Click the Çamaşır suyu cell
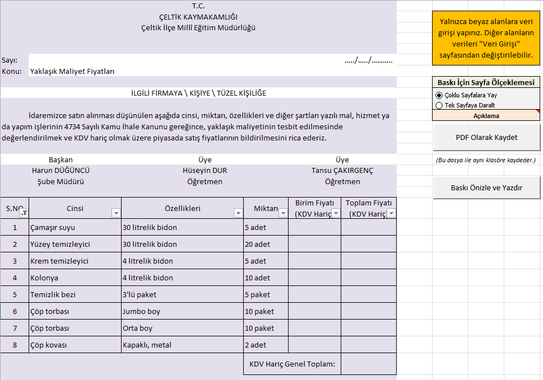The width and height of the screenshot is (543, 380). pos(75,227)
